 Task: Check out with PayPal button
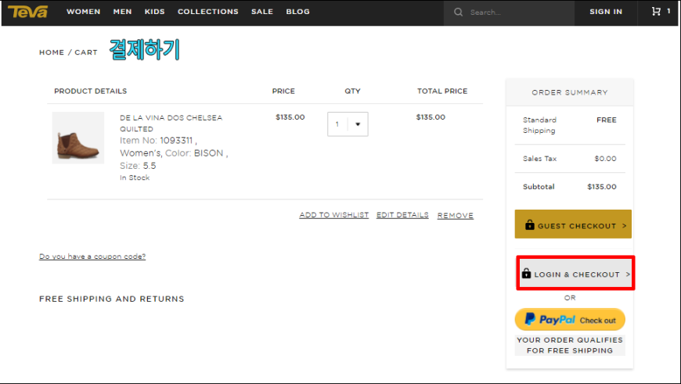coord(570,320)
